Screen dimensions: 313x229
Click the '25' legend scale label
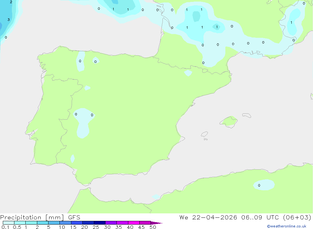(x=96, y=227)
